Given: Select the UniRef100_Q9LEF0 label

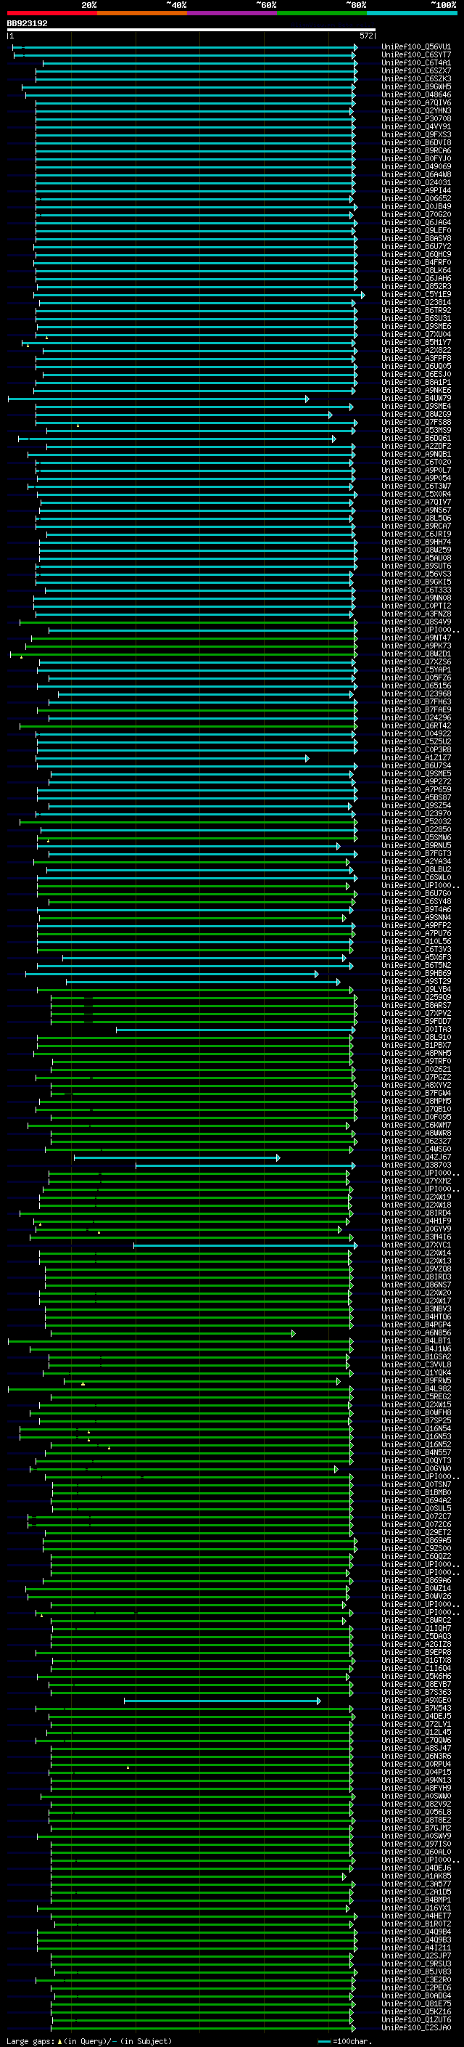Looking at the screenshot, I should click(415, 230).
